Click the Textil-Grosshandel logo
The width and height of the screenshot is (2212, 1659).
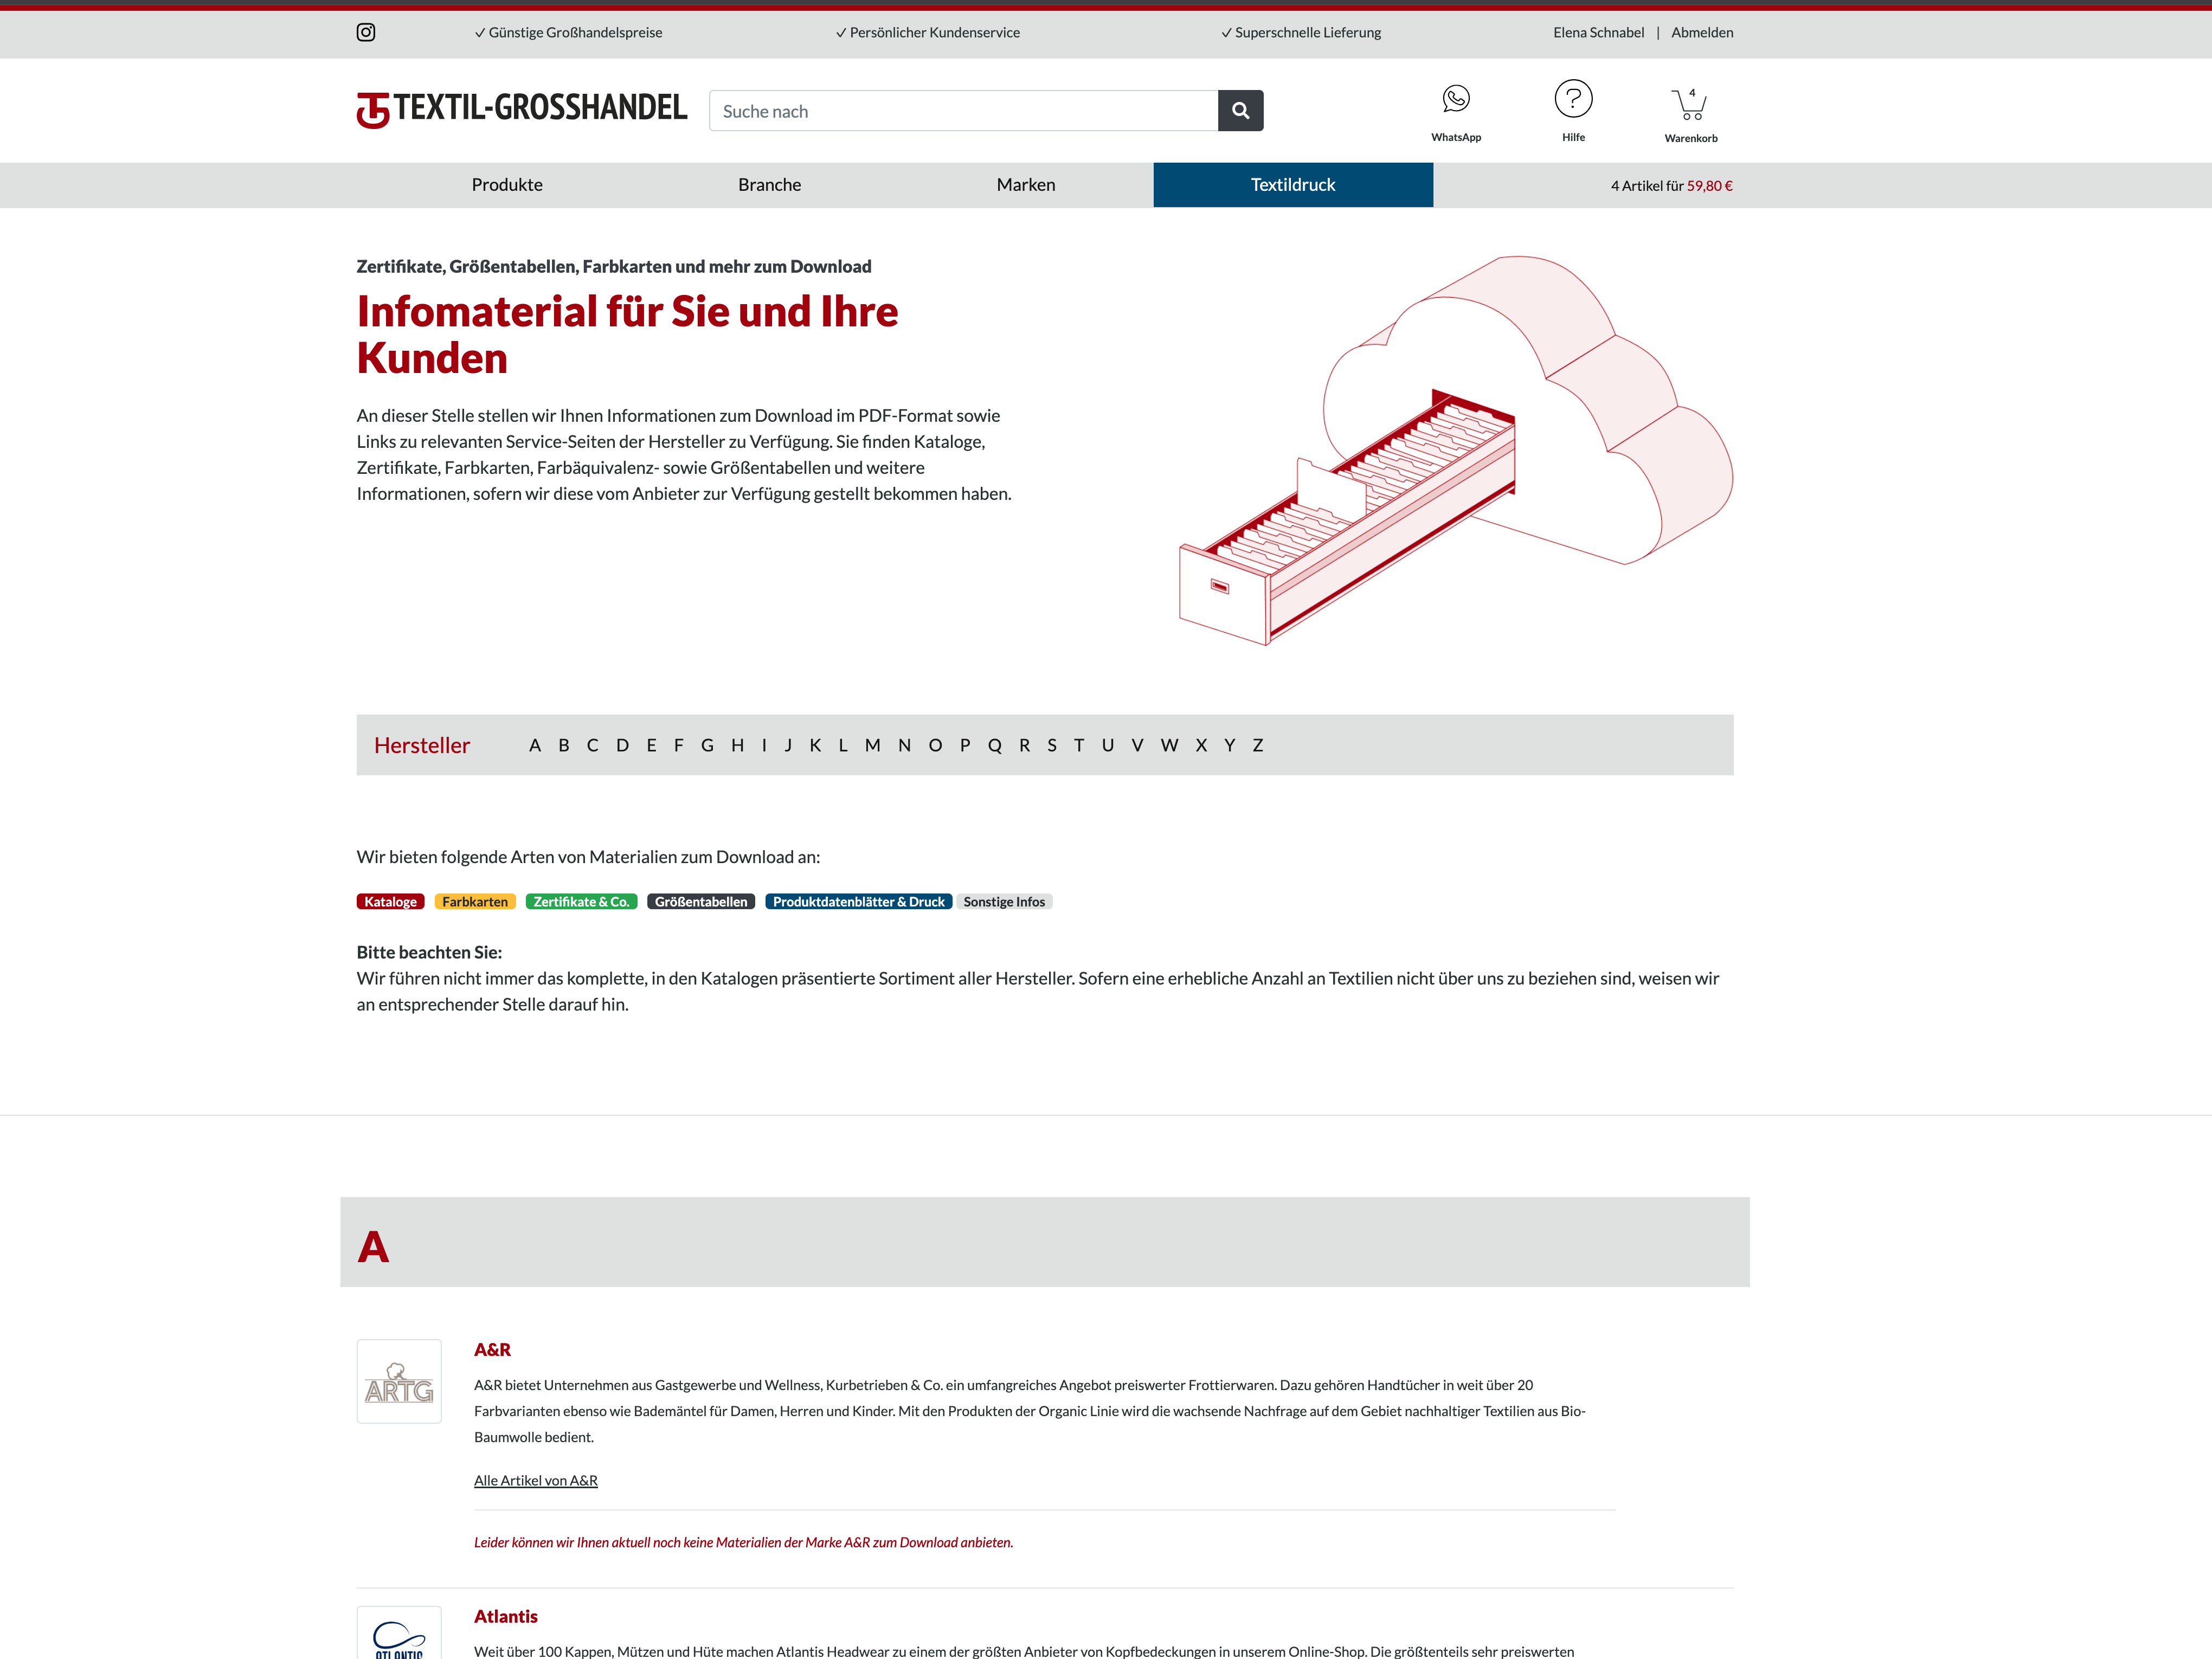(x=522, y=109)
